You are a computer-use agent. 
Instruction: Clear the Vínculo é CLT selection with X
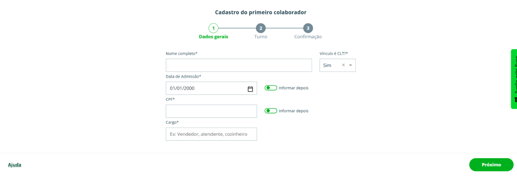pos(343,65)
